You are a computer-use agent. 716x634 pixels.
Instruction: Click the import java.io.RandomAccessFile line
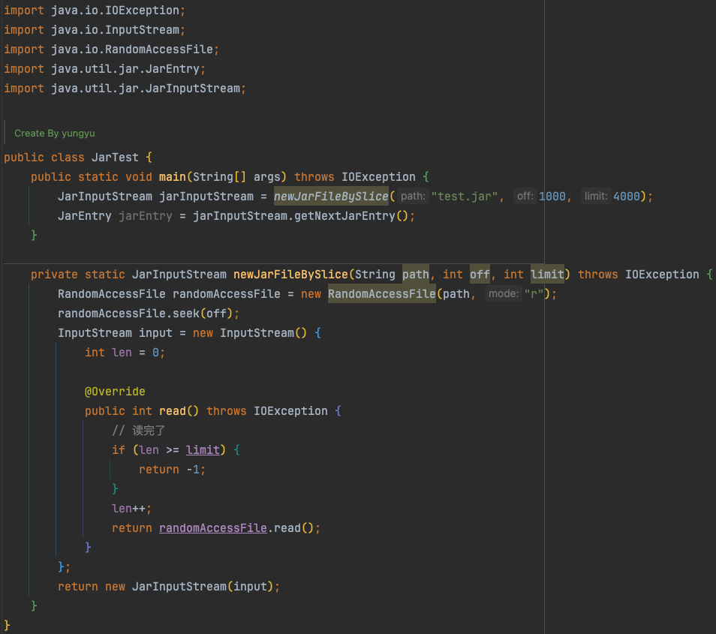click(111, 50)
